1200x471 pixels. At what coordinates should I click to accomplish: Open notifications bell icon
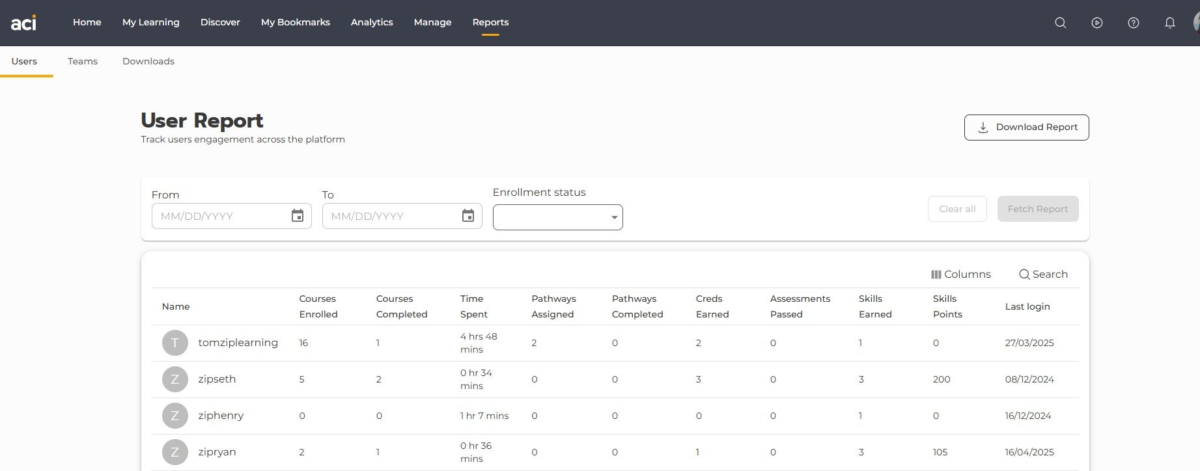click(x=1169, y=23)
